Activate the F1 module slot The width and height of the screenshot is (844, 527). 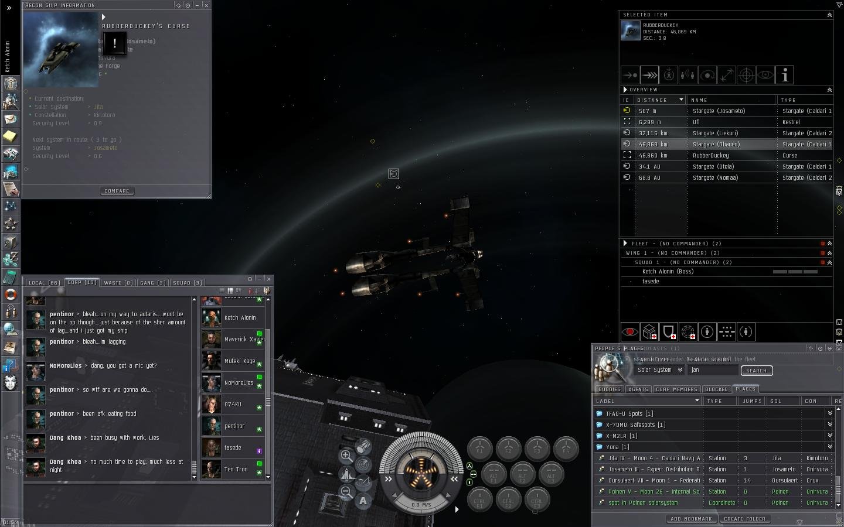pos(479,449)
